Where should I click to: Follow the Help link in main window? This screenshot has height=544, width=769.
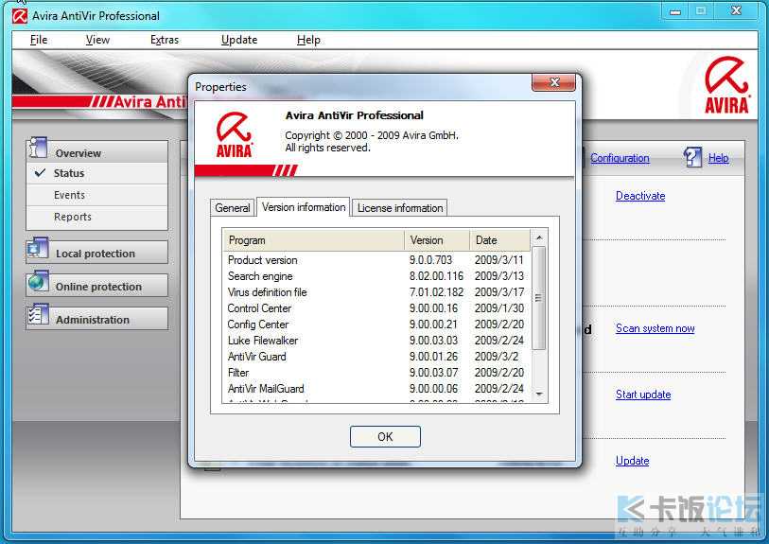coord(718,158)
